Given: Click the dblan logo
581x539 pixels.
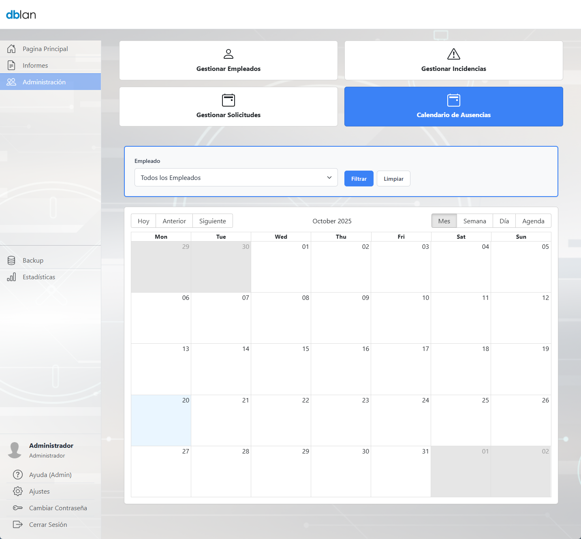Looking at the screenshot, I should click(x=21, y=15).
